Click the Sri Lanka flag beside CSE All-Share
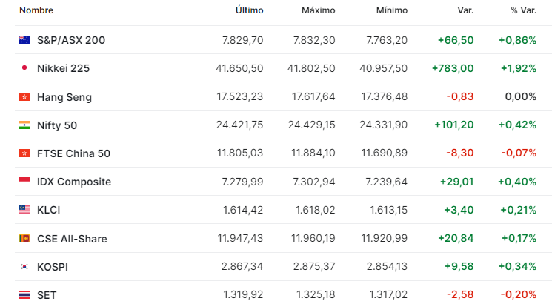The image size is (552, 307). point(24,239)
